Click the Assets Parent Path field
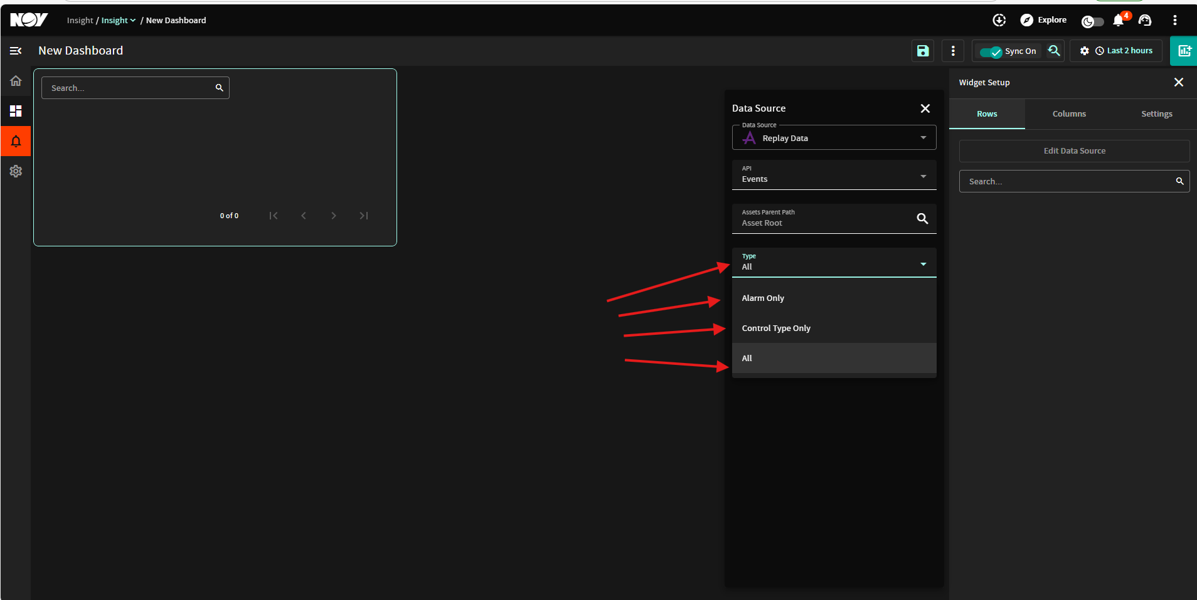 [x=834, y=219]
